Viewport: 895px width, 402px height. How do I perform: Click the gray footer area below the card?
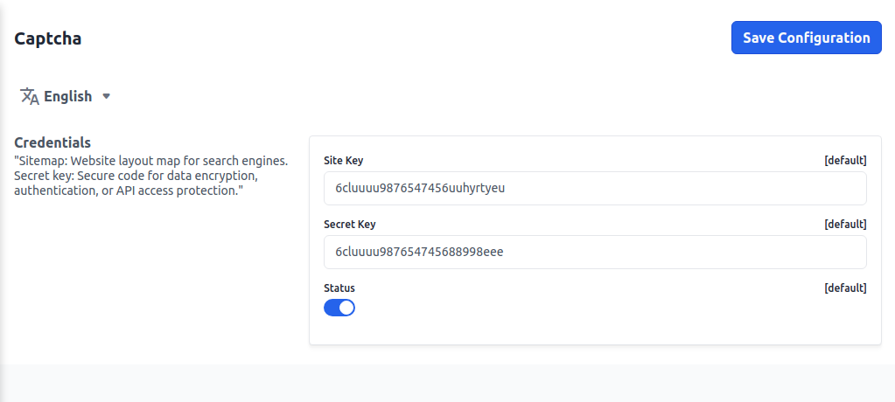pyautogui.click(x=447, y=383)
